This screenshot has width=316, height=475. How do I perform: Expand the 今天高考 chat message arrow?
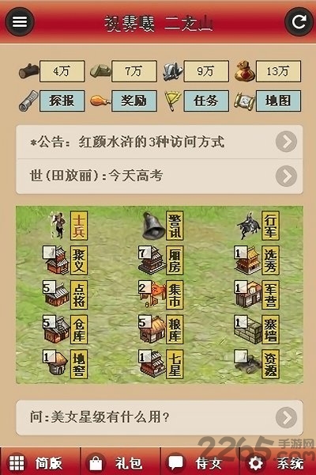(x=286, y=176)
